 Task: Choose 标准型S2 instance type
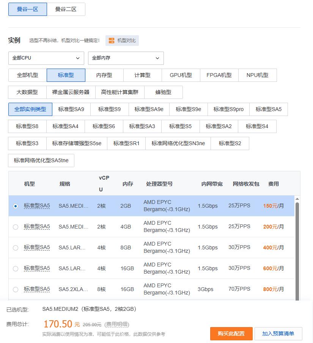[230, 143]
